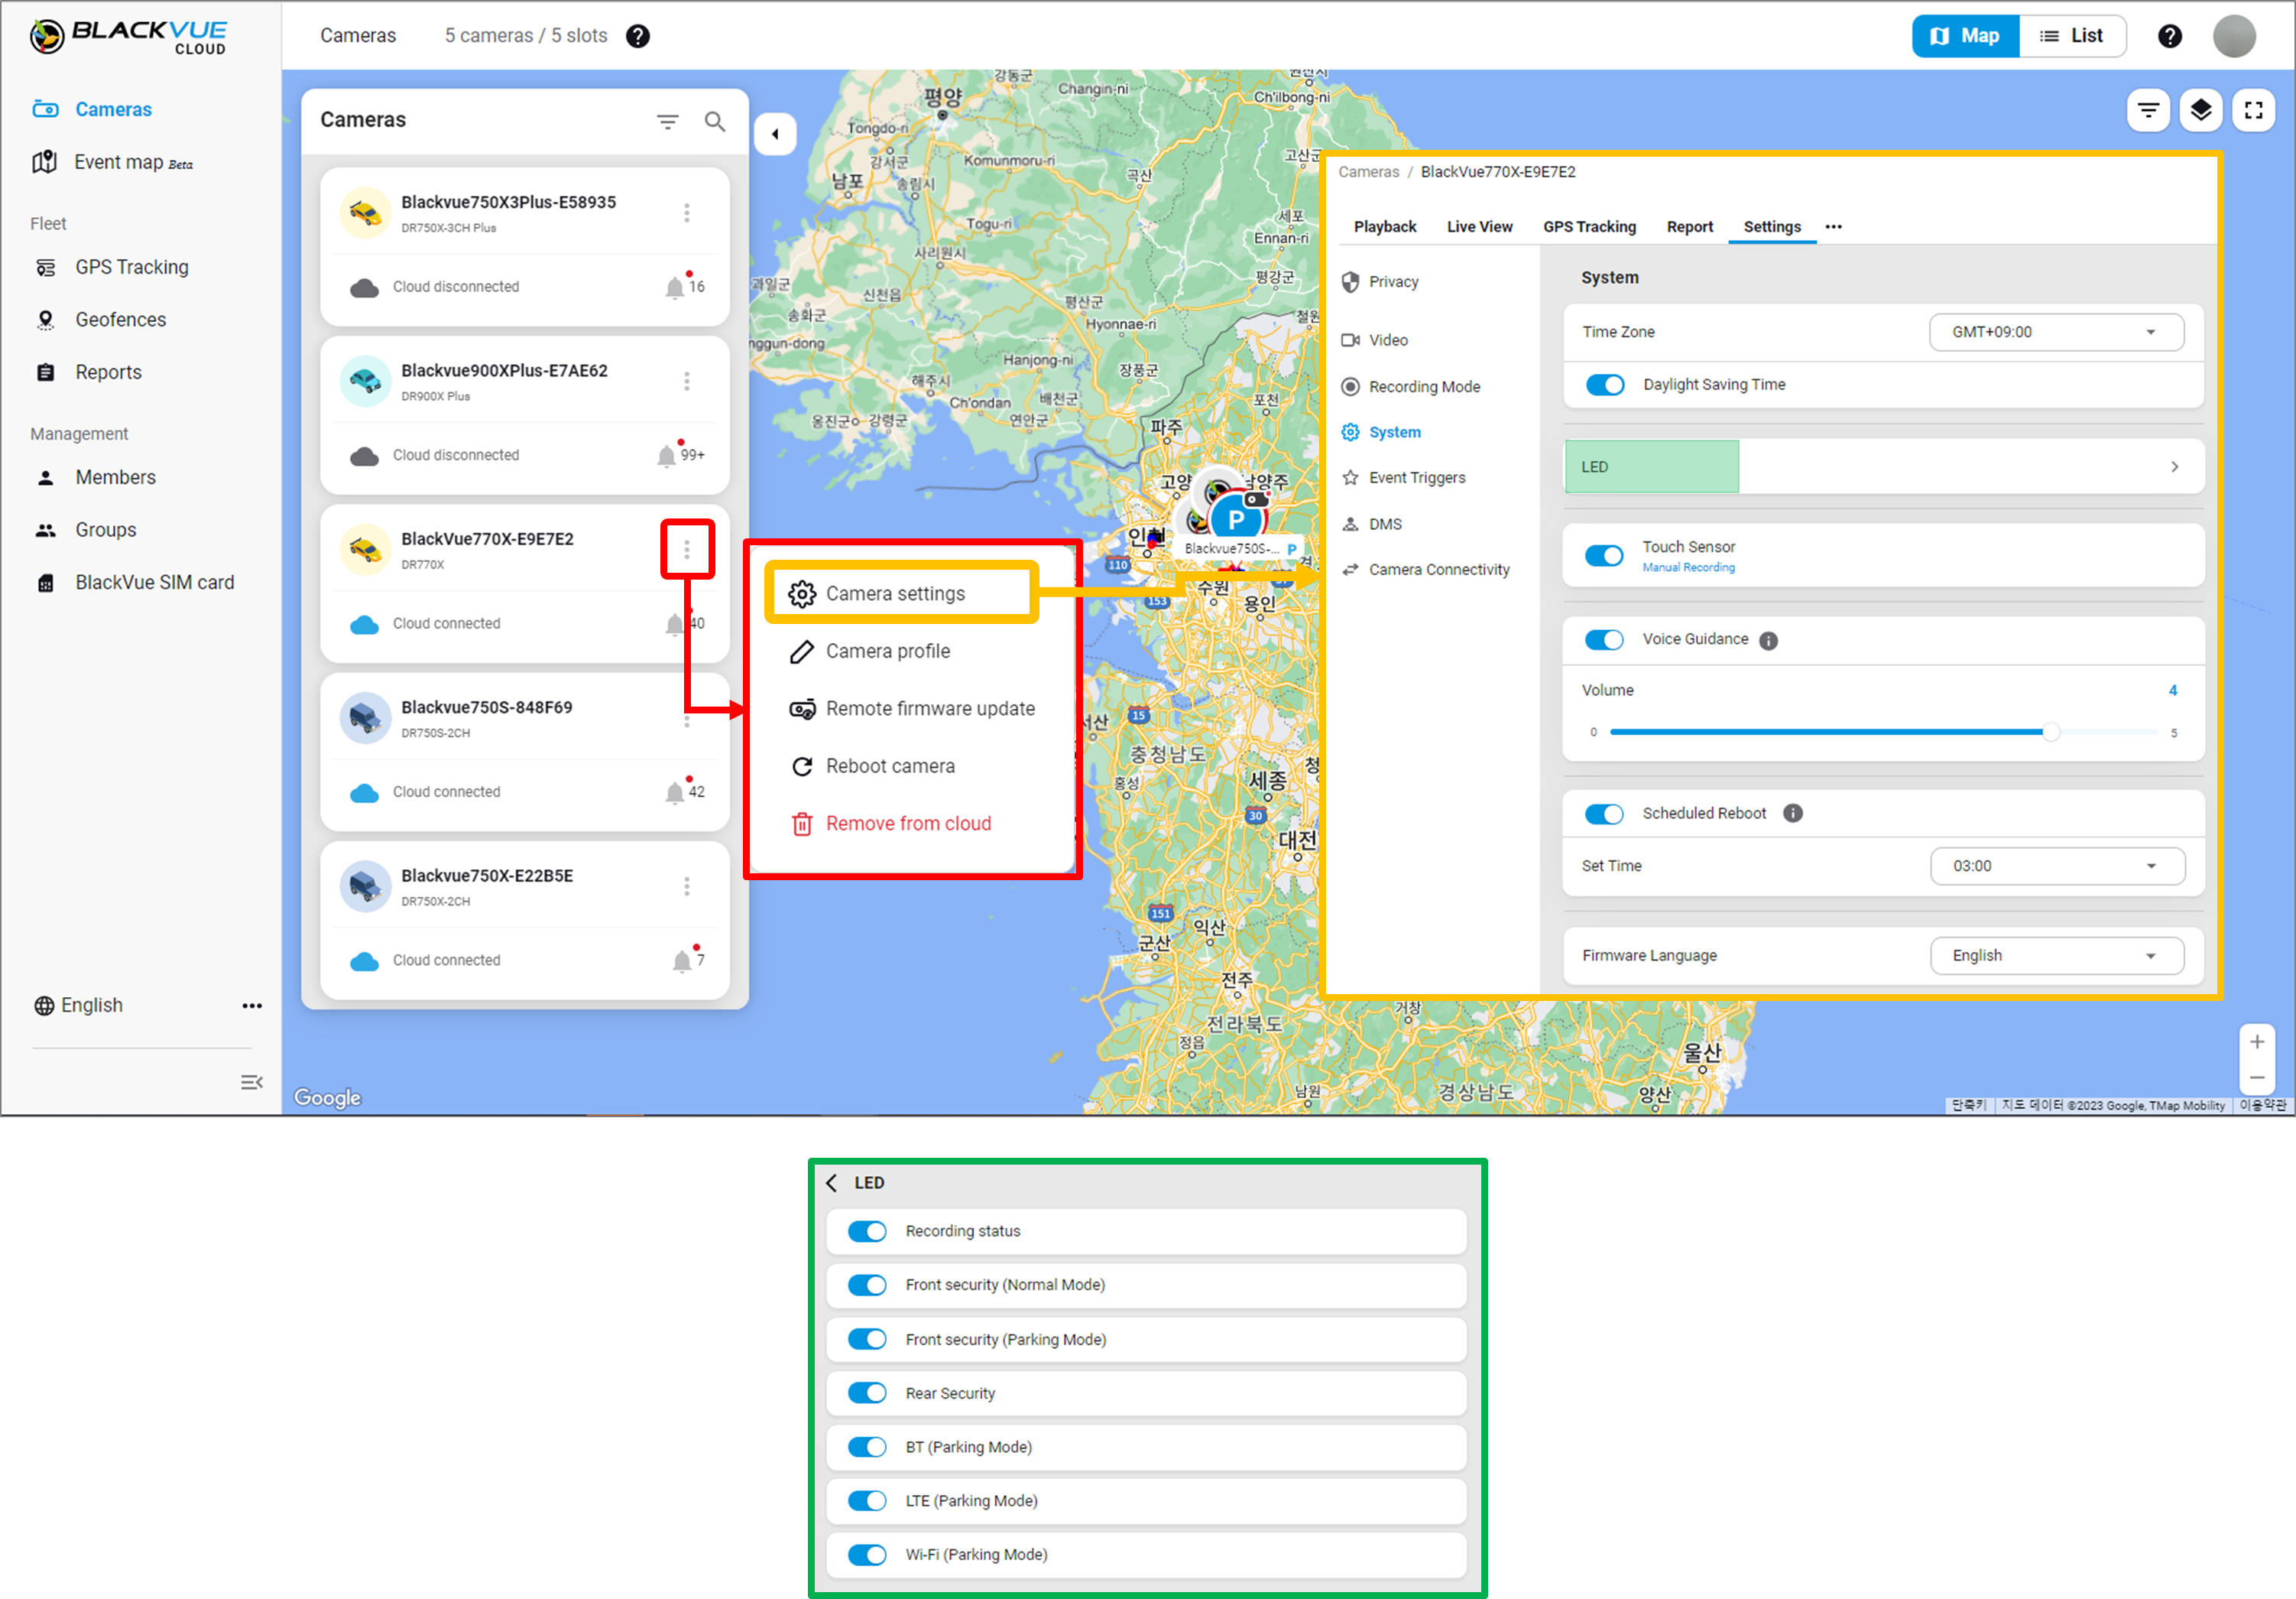Viewport: 2296px width, 1599px height.
Task: Click the notification bell showing 99+
Action: tap(667, 455)
